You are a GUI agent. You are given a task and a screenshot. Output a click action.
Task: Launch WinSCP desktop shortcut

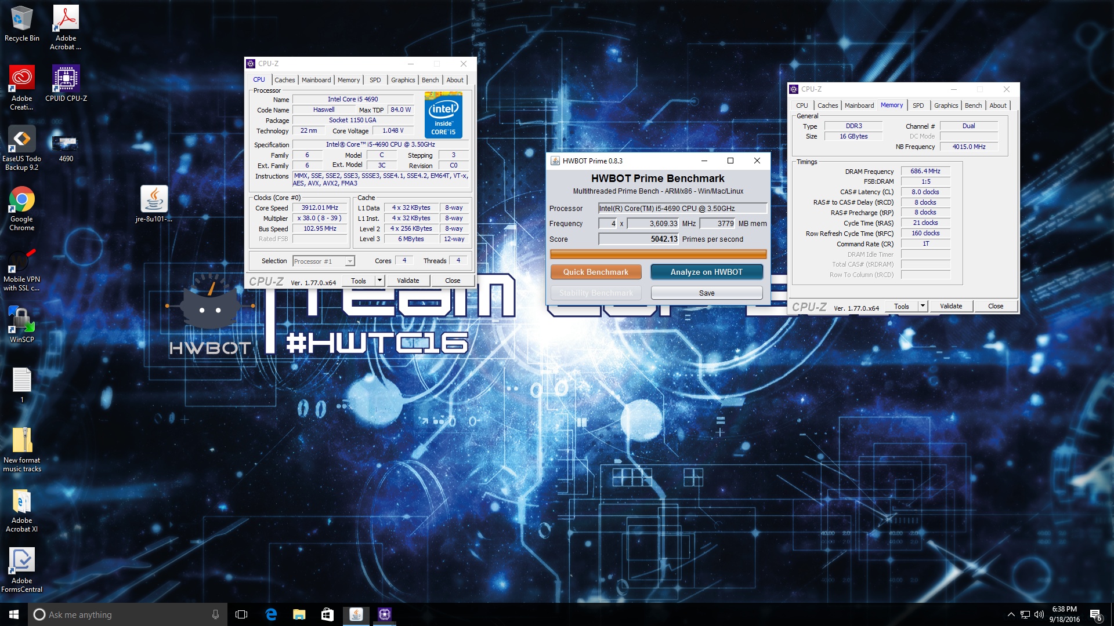[21, 325]
